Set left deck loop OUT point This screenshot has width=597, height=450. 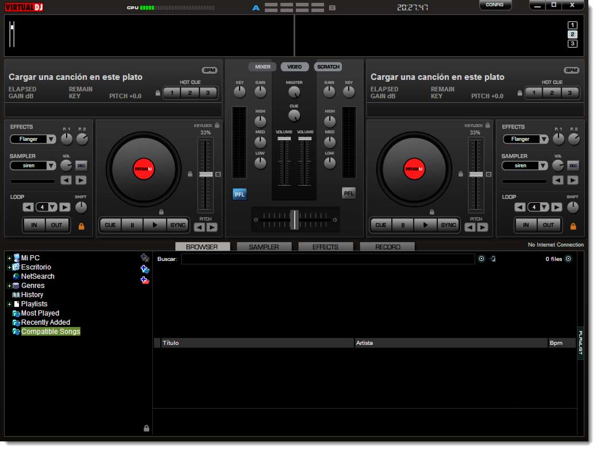click(x=57, y=225)
